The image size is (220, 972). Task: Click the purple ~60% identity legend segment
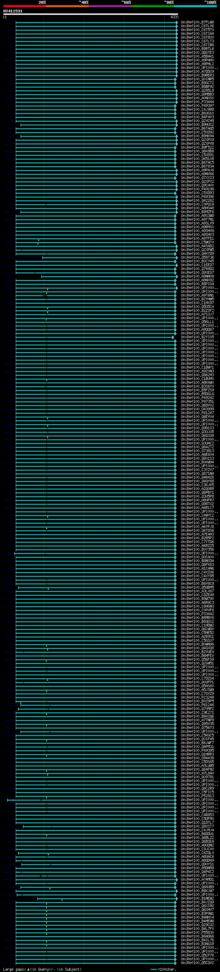click(x=110, y=6)
